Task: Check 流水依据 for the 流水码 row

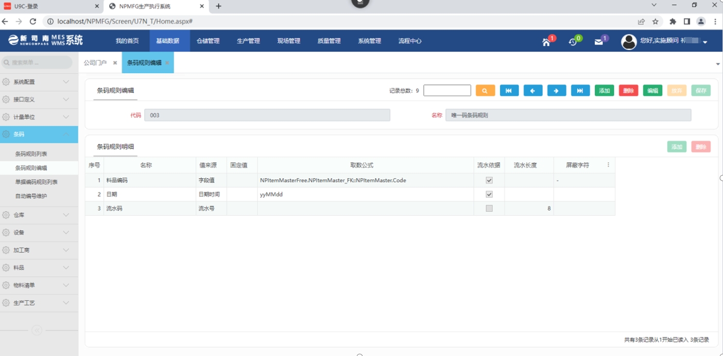Action: 489,209
